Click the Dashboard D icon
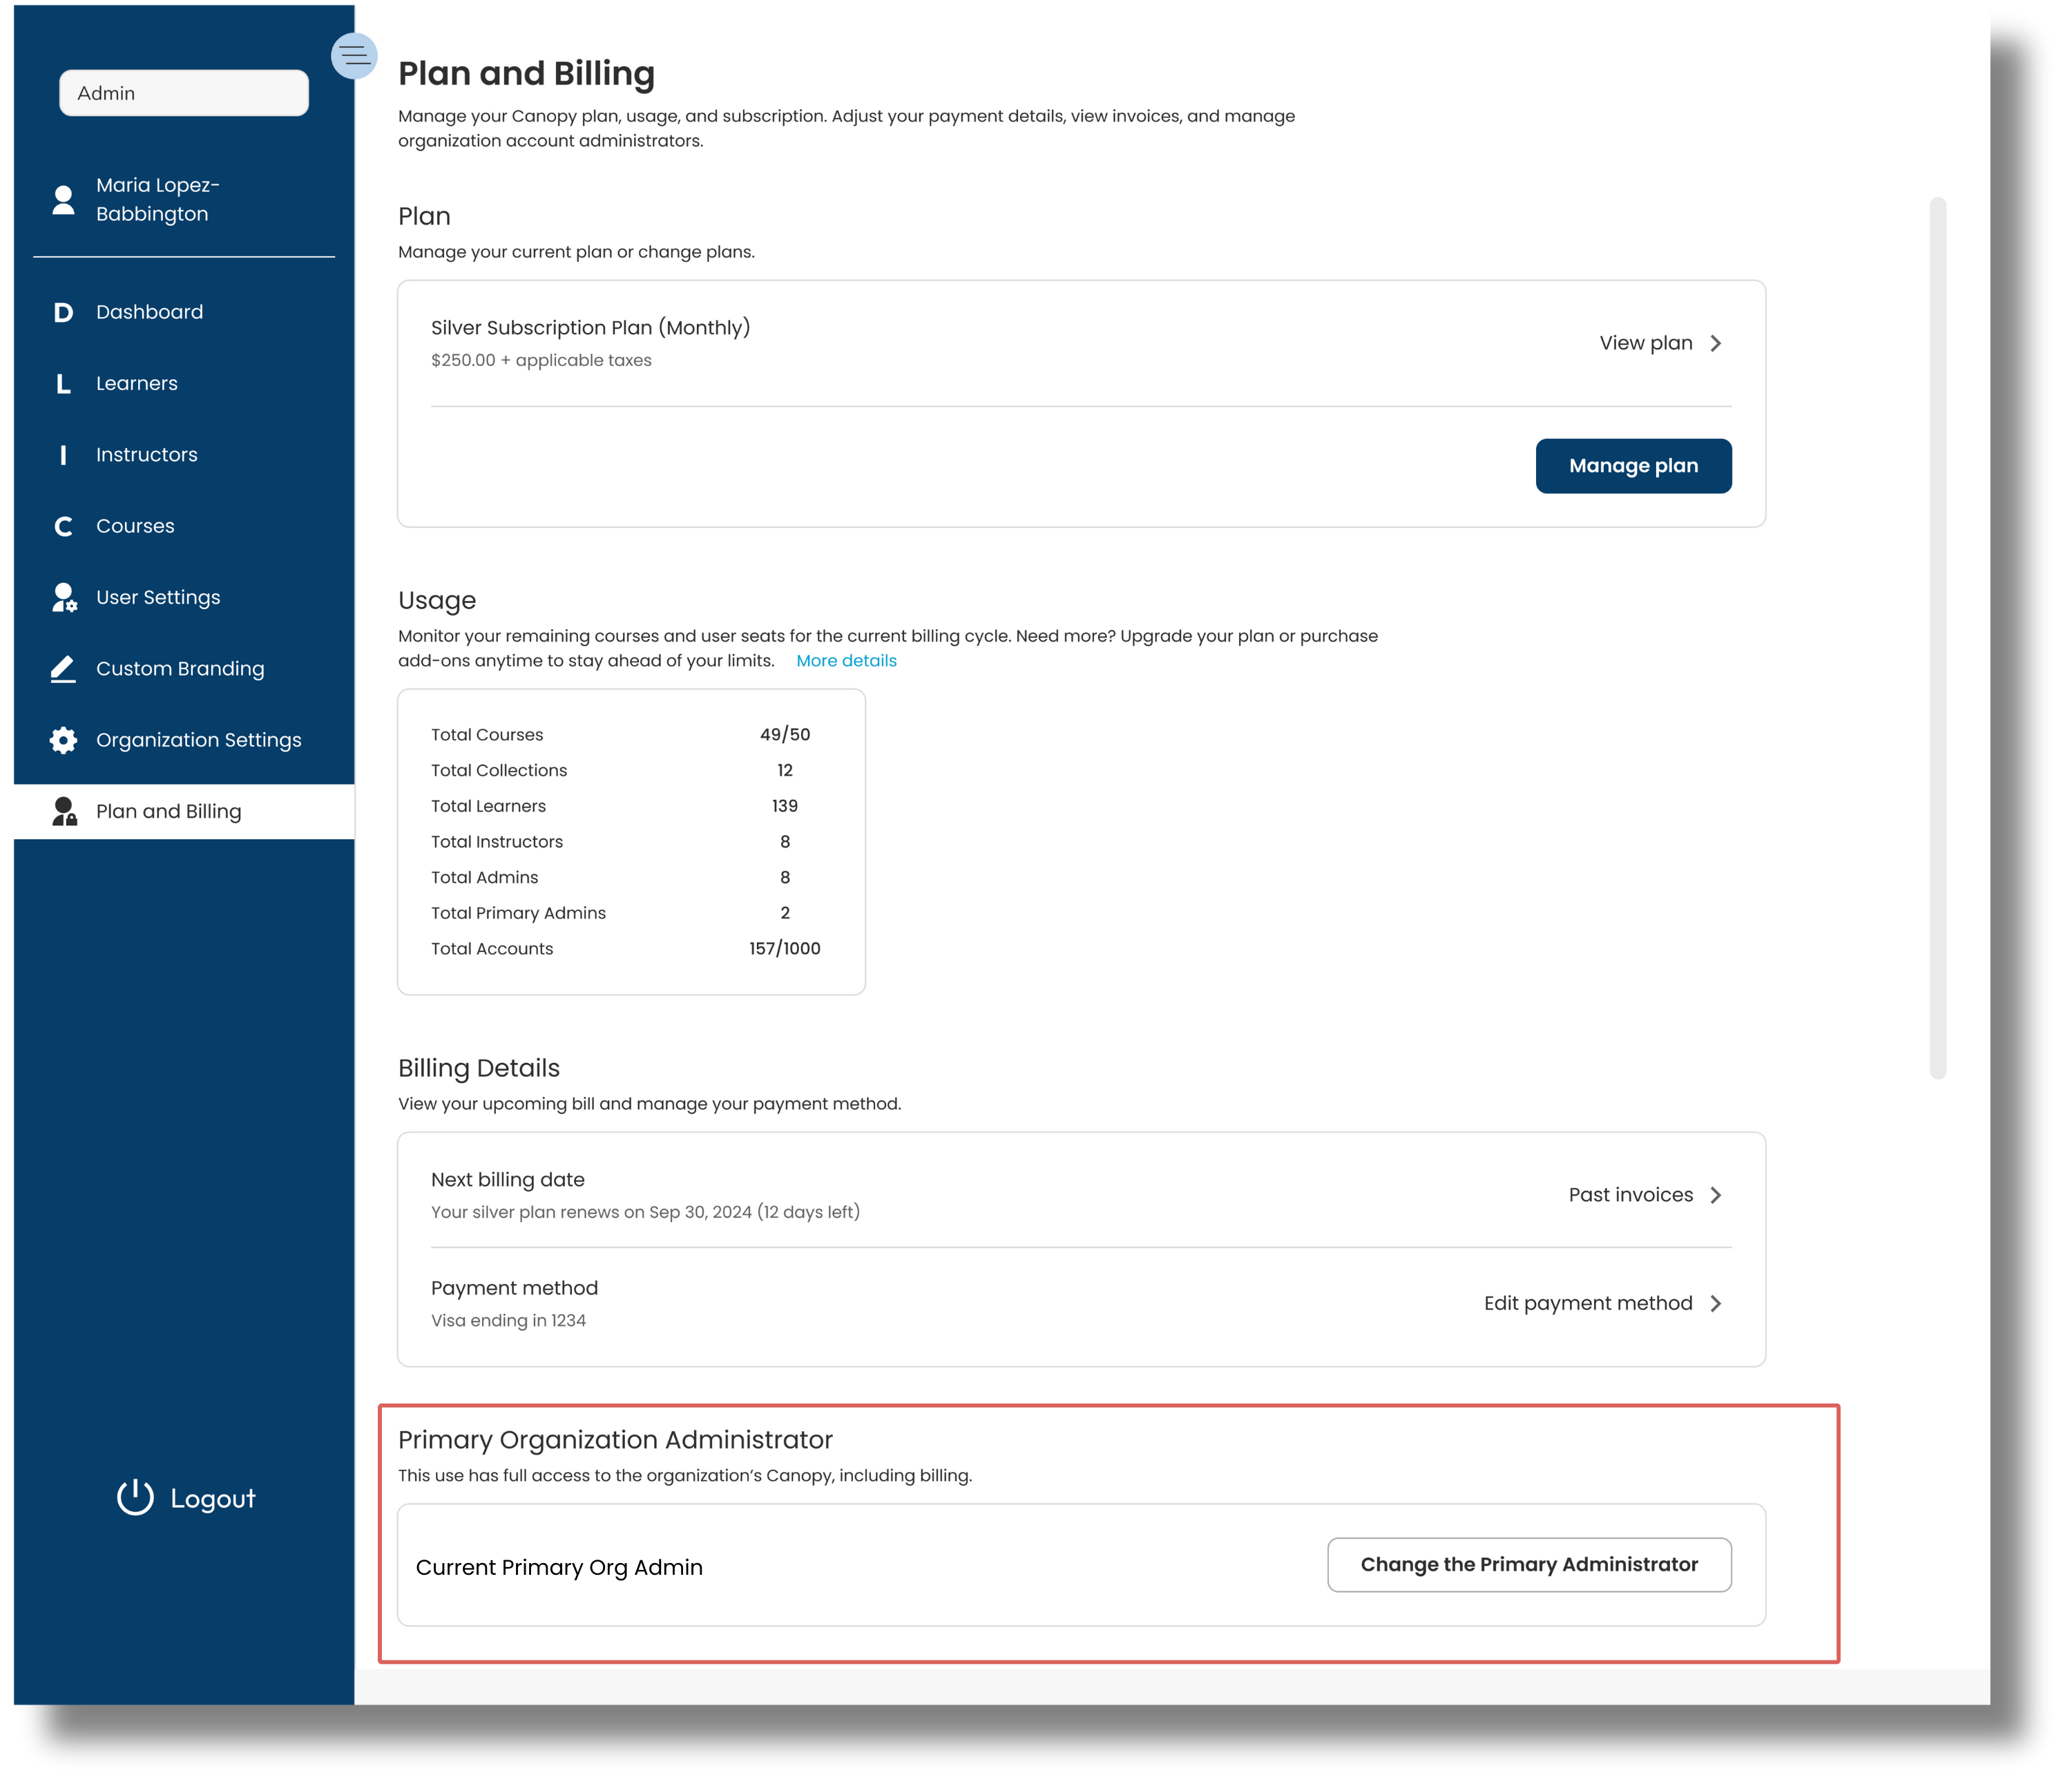 63,313
